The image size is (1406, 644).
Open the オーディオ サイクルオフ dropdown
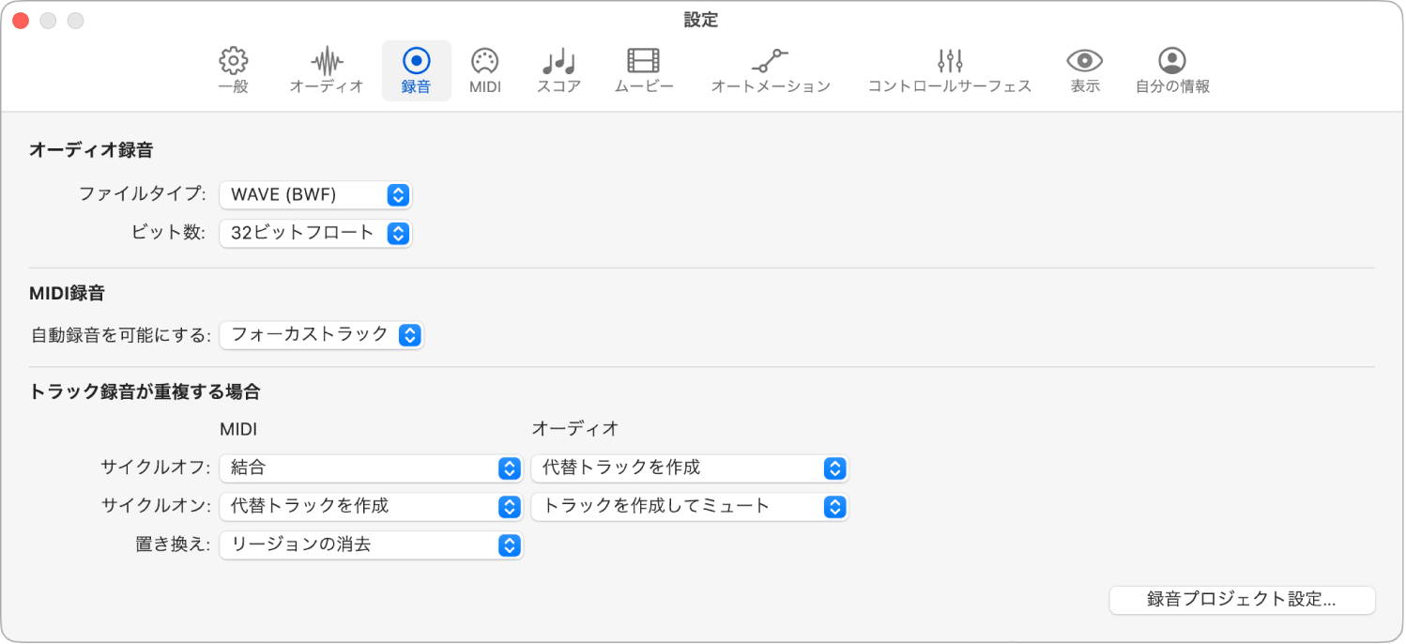click(x=690, y=468)
